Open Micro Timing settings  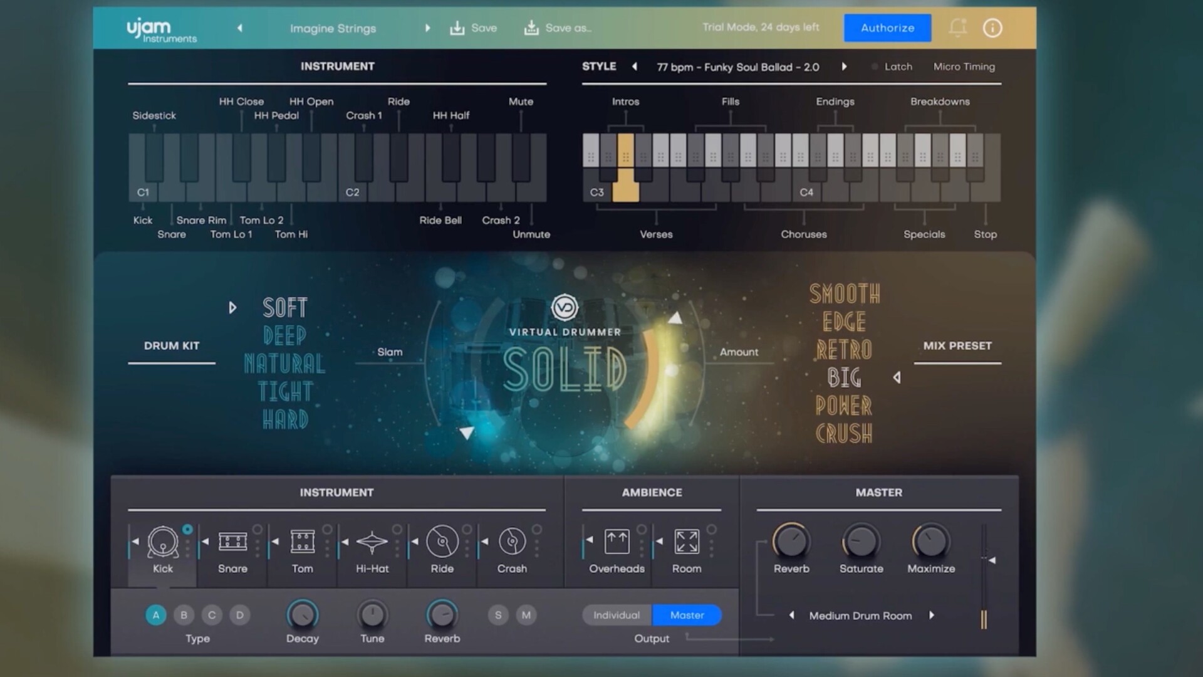pos(964,66)
